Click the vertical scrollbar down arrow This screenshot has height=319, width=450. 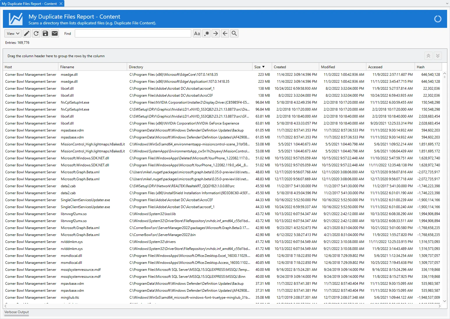(444, 301)
